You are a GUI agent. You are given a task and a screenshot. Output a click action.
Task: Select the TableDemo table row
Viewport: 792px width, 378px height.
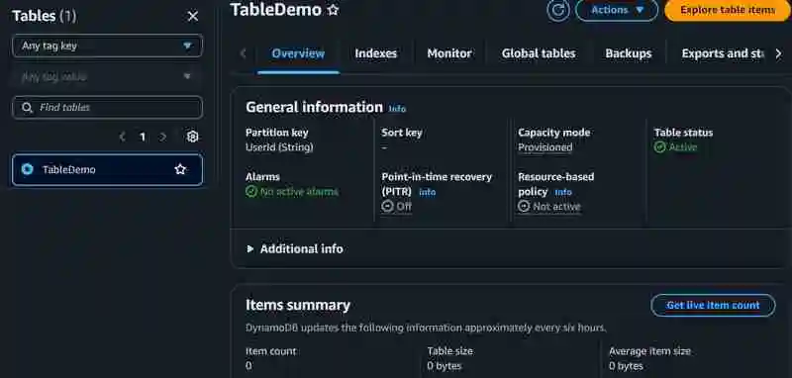click(x=107, y=169)
